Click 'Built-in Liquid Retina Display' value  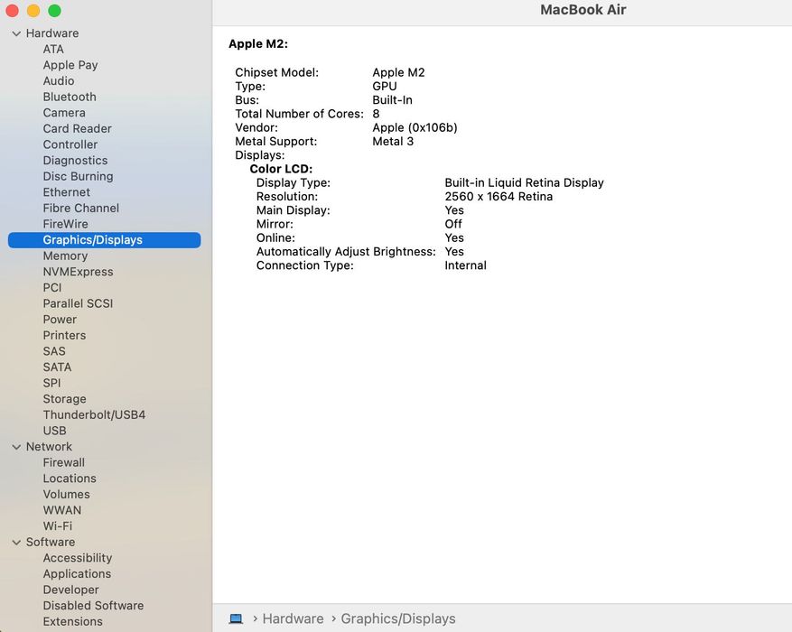click(524, 182)
